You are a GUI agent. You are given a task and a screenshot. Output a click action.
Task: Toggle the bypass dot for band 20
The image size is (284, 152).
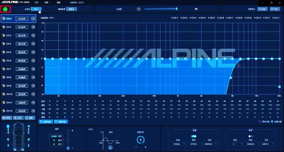coord(194,117)
